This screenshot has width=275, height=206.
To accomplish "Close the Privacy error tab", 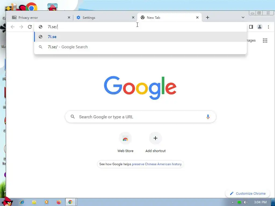I will 69,17.
